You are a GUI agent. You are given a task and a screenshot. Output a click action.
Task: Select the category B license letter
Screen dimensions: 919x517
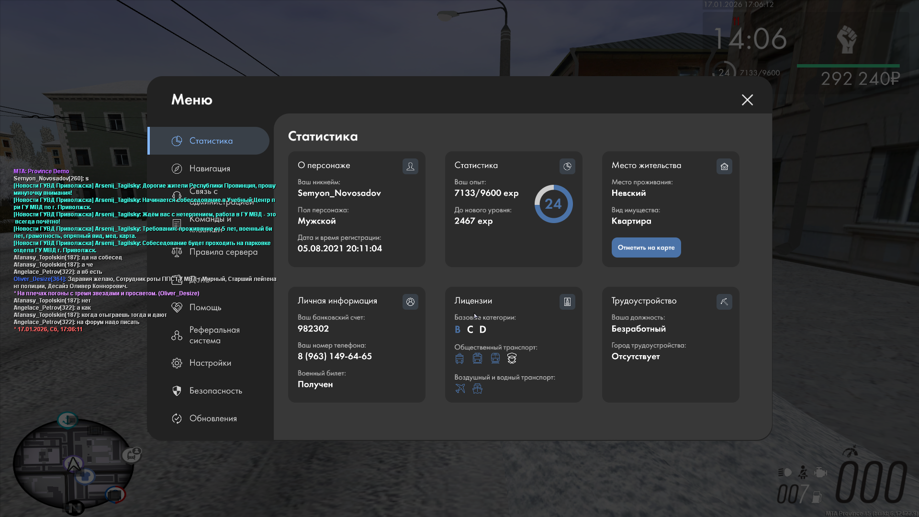pos(458,329)
